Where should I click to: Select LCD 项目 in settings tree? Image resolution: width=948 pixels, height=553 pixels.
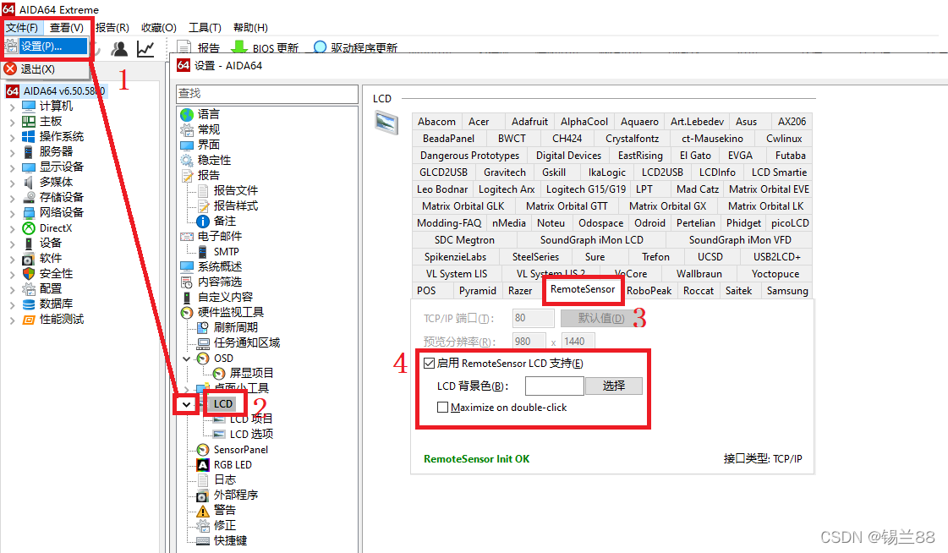pyautogui.click(x=251, y=419)
